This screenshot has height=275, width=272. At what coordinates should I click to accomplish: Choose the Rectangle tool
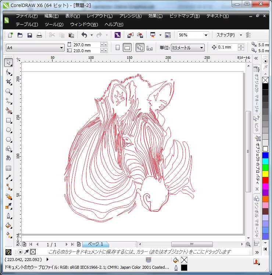8,120
